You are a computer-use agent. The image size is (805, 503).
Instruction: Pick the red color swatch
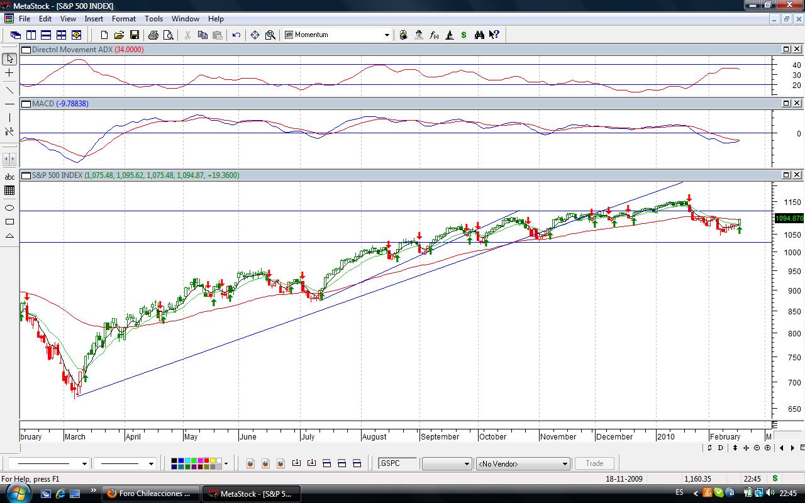point(206,461)
